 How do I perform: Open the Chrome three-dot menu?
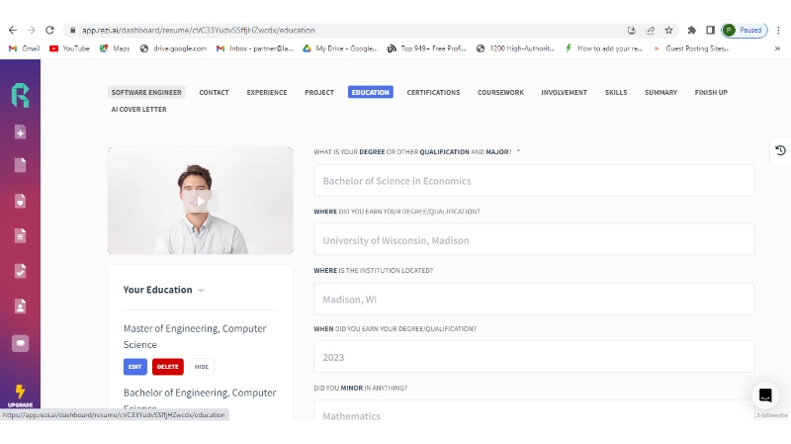point(779,31)
